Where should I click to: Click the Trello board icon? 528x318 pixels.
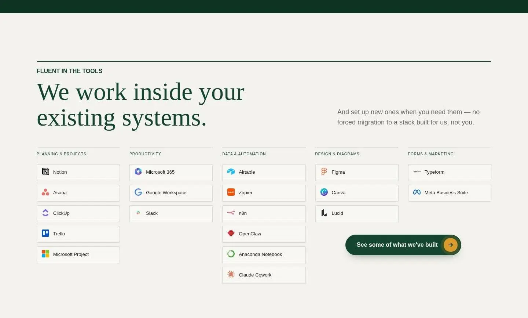45,233
